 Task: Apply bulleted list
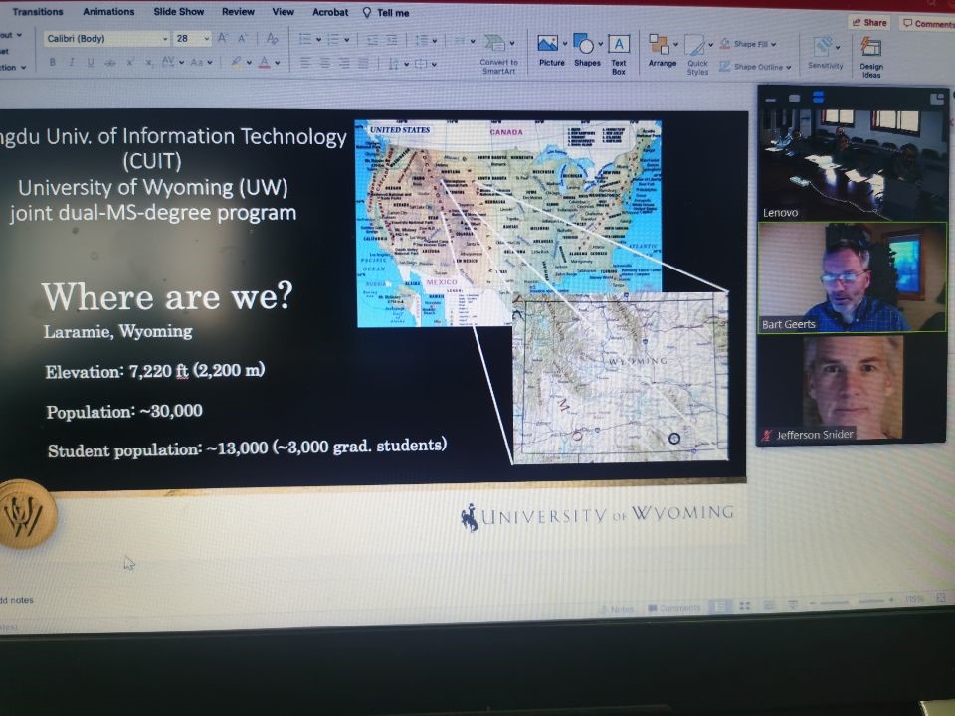point(305,40)
